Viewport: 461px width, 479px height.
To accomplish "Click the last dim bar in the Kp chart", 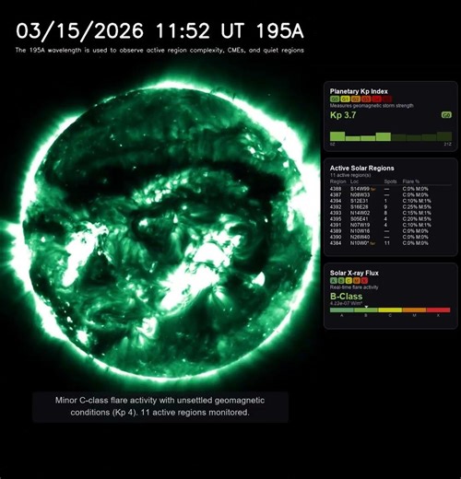I will tap(444, 136).
